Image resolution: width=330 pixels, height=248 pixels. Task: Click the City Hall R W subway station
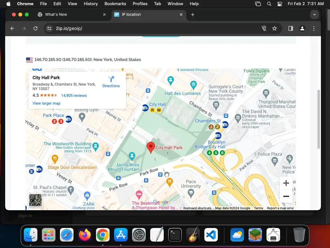145,108
